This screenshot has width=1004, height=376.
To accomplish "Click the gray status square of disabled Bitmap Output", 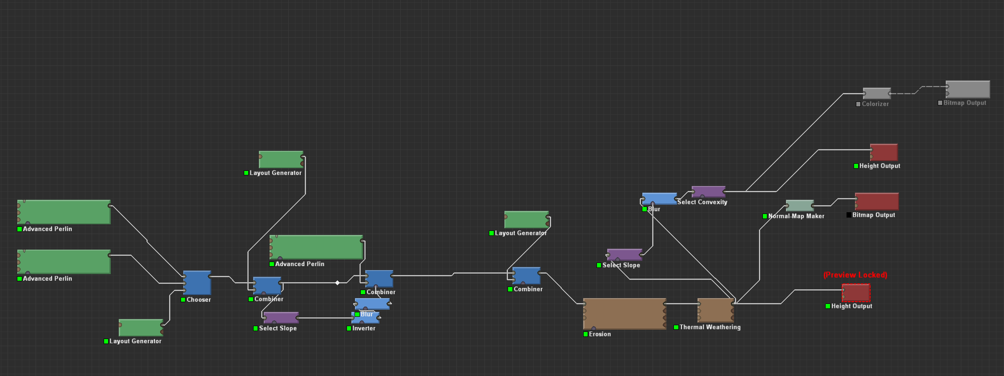I will 940,103.
